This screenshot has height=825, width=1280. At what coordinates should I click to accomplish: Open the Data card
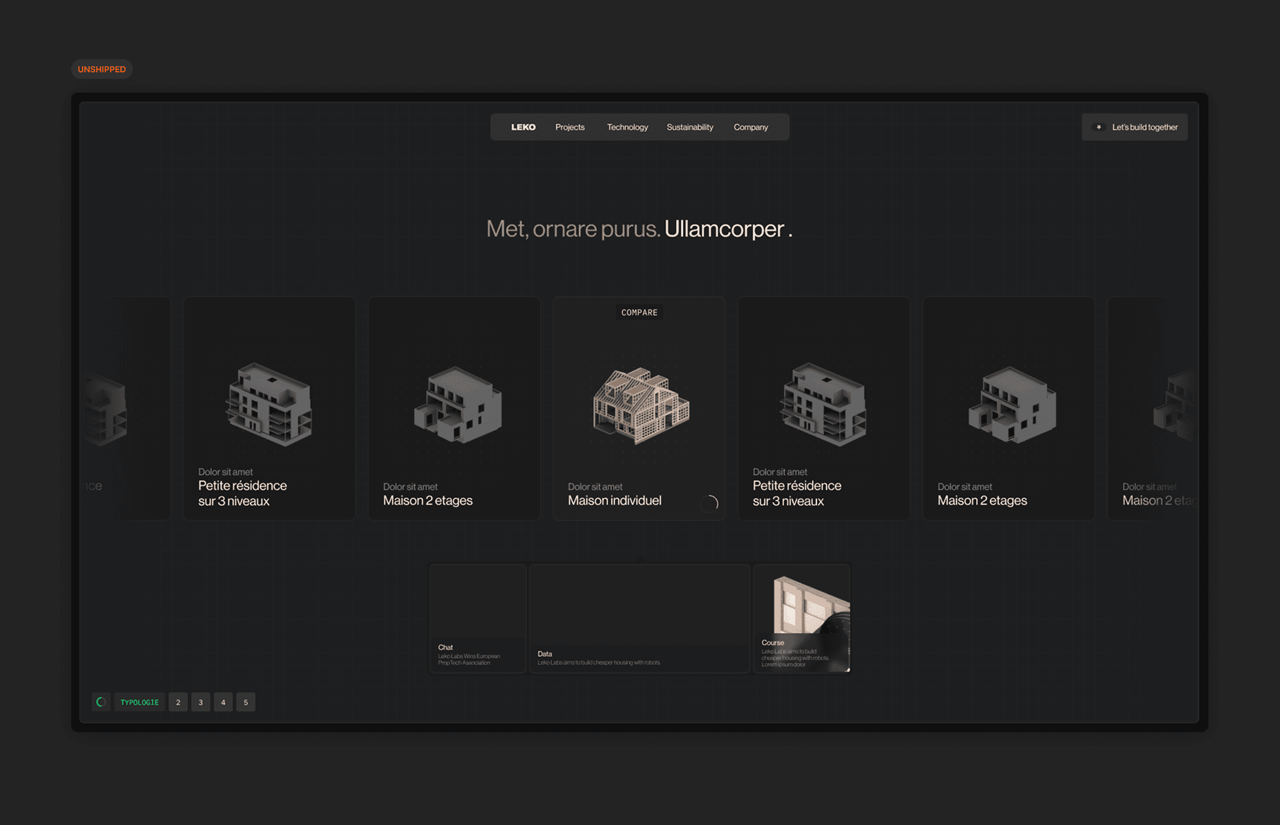pyautogui.click(x=639, y=618)
